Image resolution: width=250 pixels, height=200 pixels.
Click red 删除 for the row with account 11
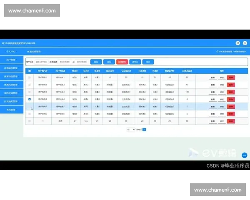click(231, 121)
